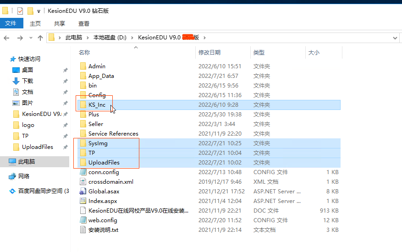Click the Up one level arrow
This screenshot has width=402, height=252.
pos(40,38)
